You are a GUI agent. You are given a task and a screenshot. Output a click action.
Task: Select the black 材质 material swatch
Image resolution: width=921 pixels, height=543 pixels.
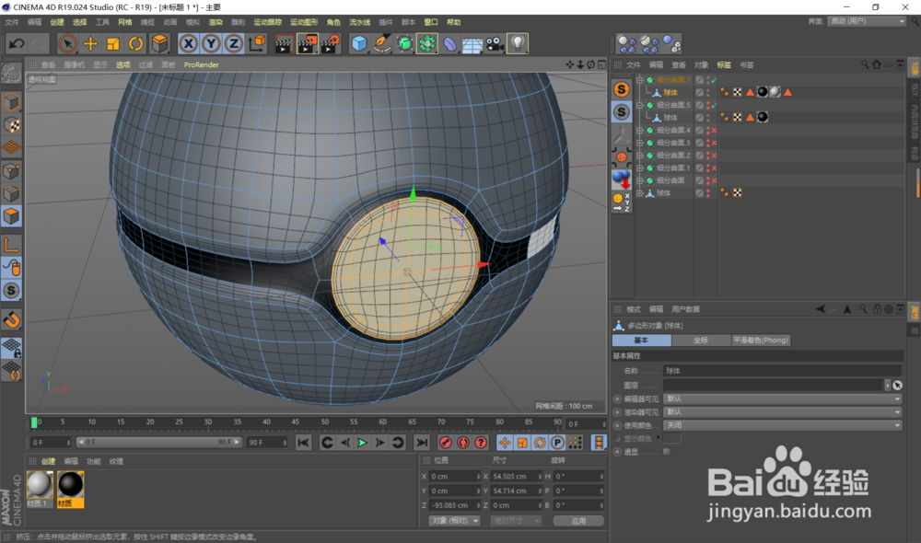tap(71, 490)
